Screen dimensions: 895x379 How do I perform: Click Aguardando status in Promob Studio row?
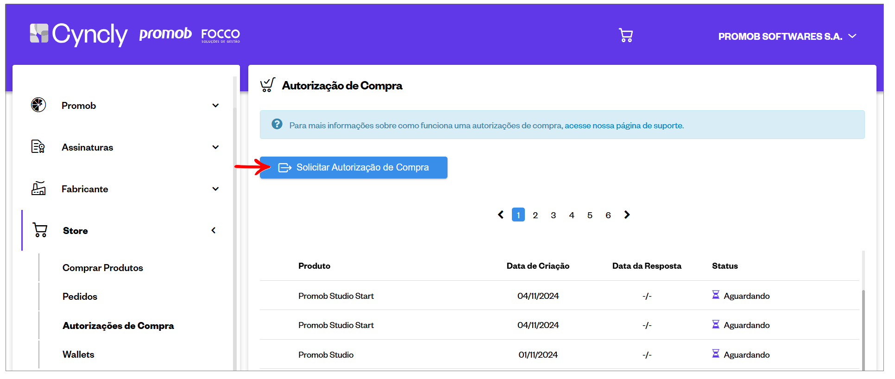(x=747, y=355)
